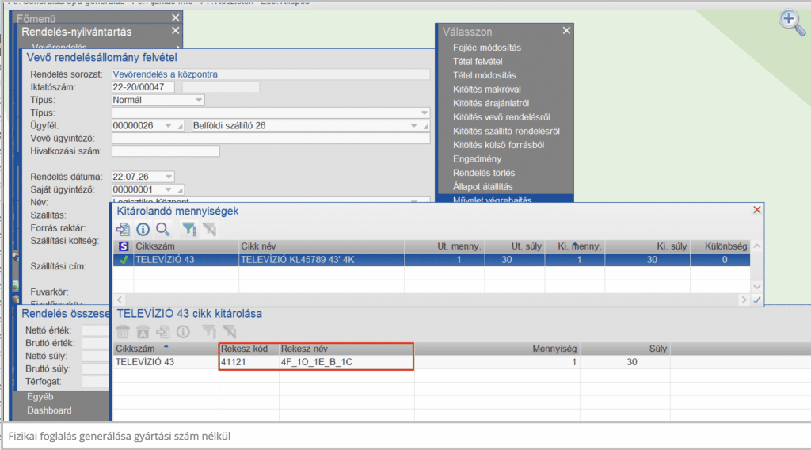Select Fejléc módosítás in Válasszon menu
Viewport: 811px width, 450px height.
pos(487,48)
